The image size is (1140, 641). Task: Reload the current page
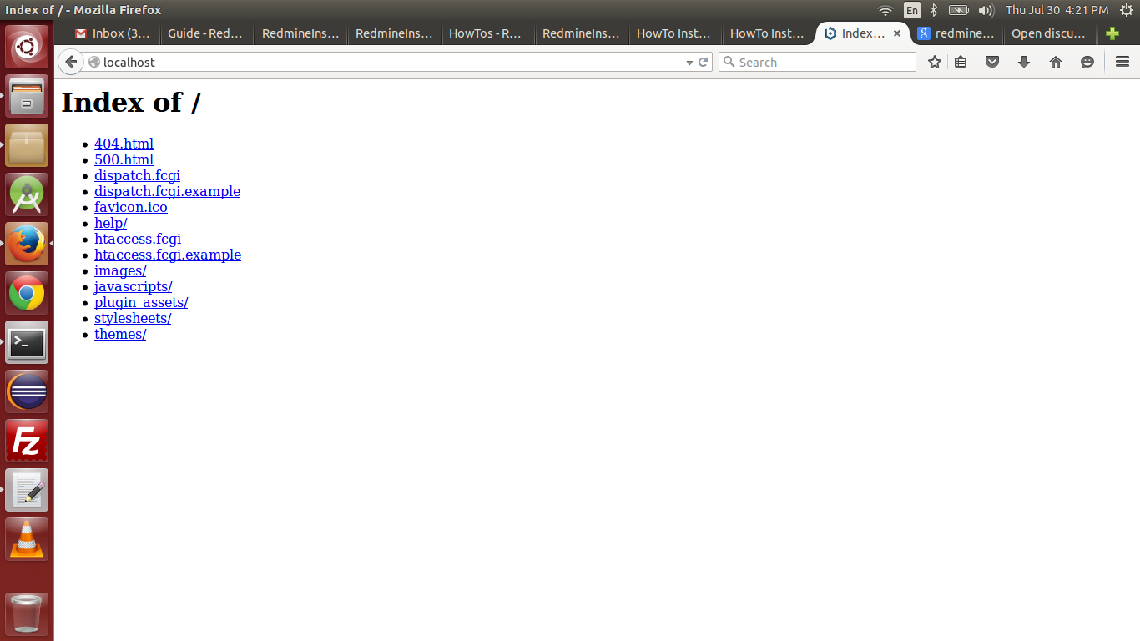[703, 62]
